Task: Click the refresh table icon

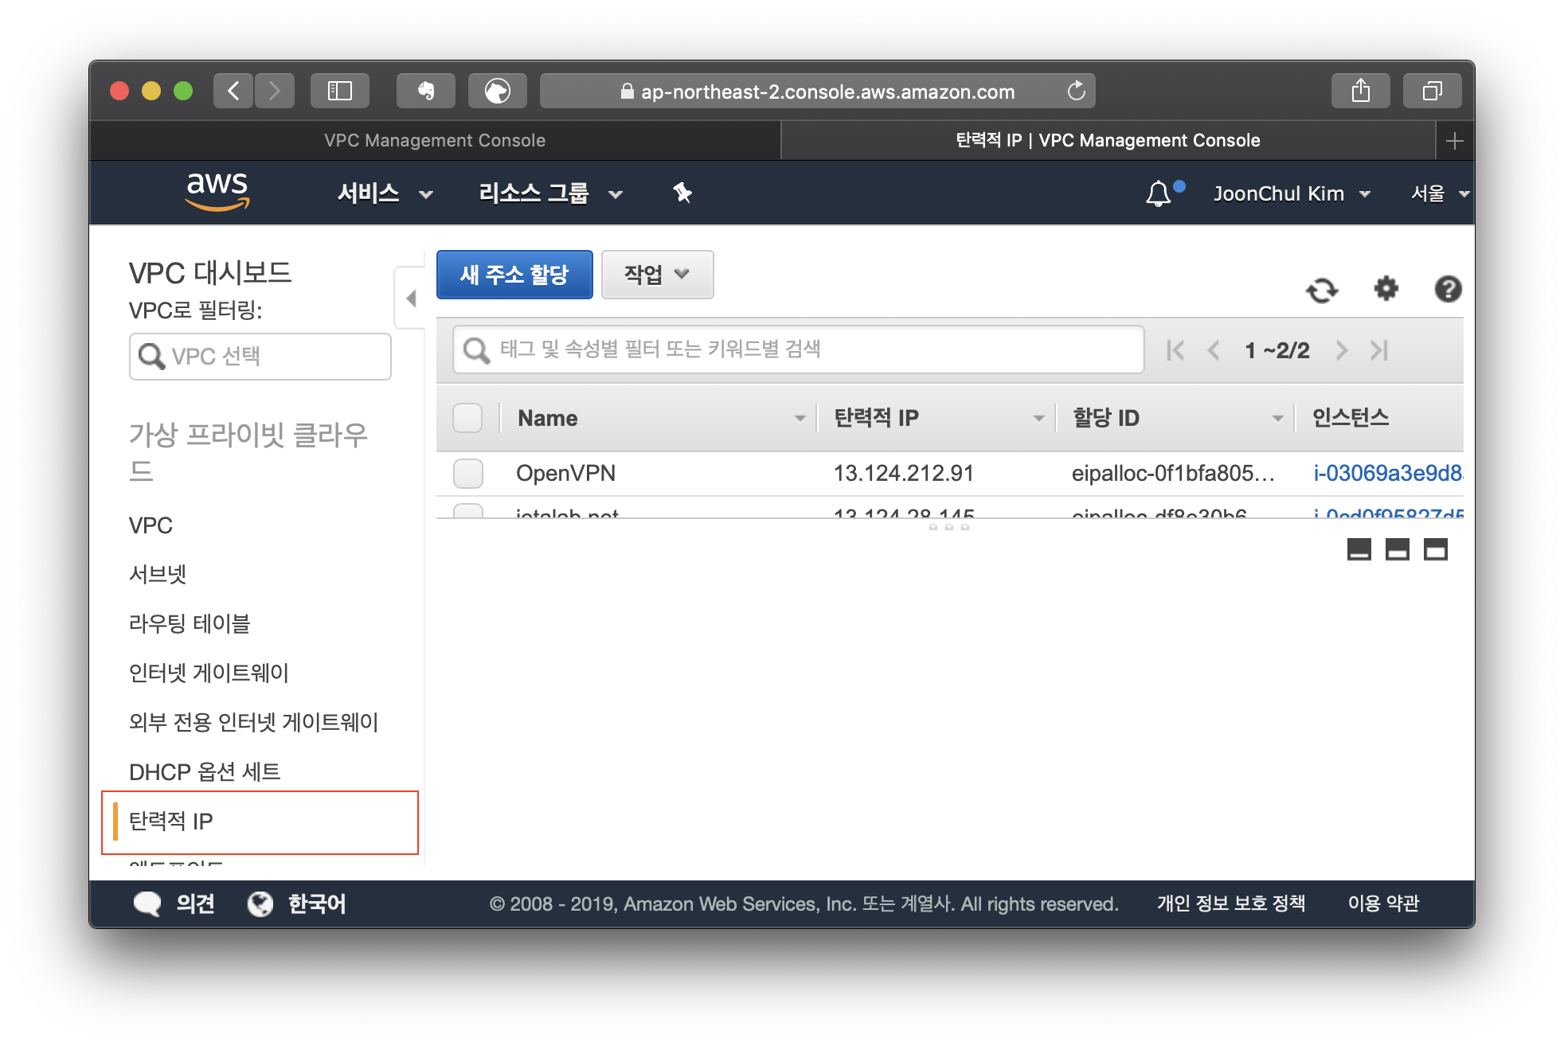Action: coord(1322,290)
